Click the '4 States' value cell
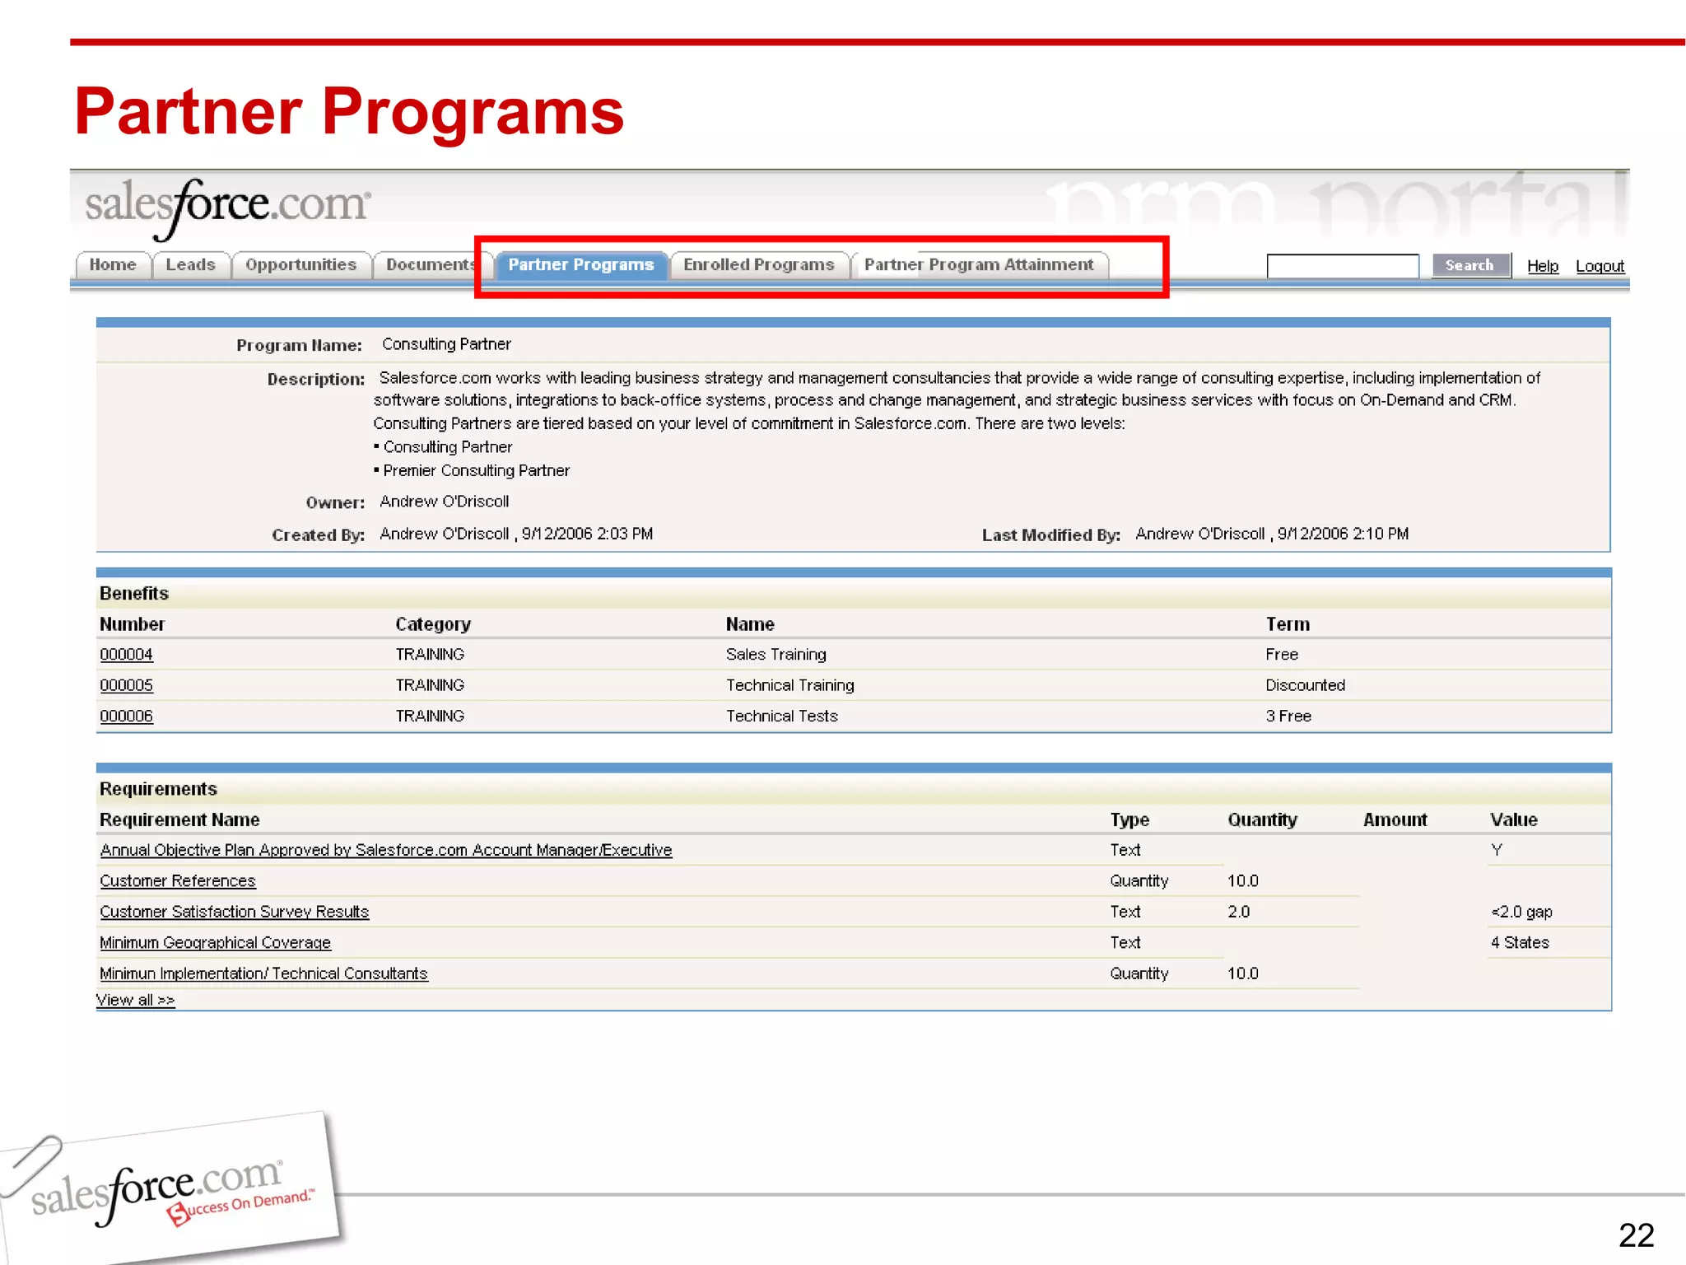Viewport: 1686px width, 1265px height. coord(1520,943)
